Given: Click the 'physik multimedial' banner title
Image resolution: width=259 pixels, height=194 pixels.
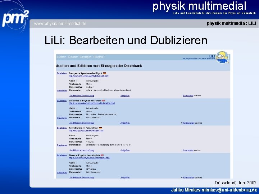Looking at the screenshot, I should click(199, 6).
